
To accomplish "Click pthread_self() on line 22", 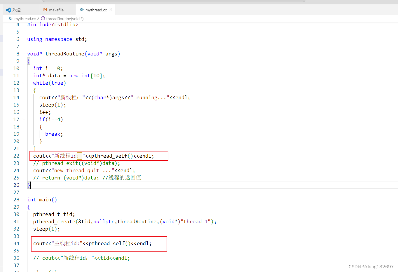I will pyautogui.click(x=112, y=156).
